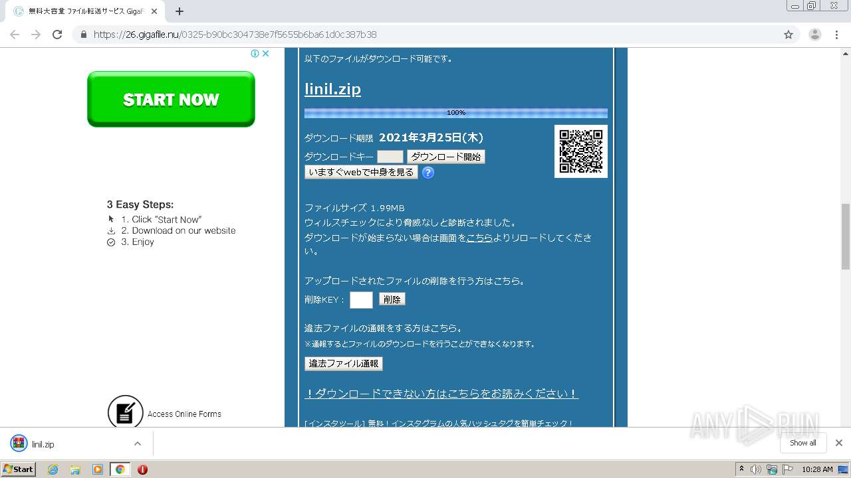Click the network tray icon
851x478 pixels.
tap(771, 469)
